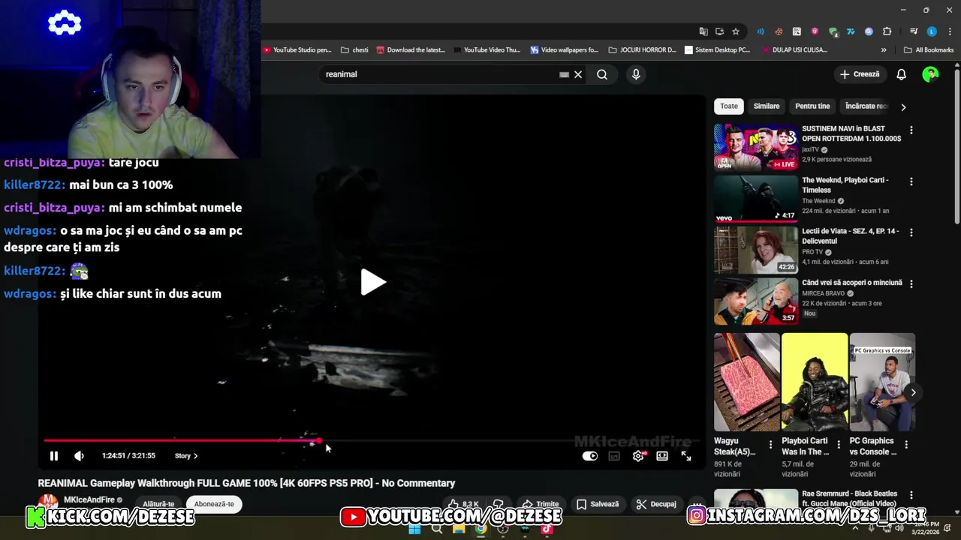Viewport: 961px width, 540px height.
Task: Toggle subtitles button in the player
Action: pos(614,456)
